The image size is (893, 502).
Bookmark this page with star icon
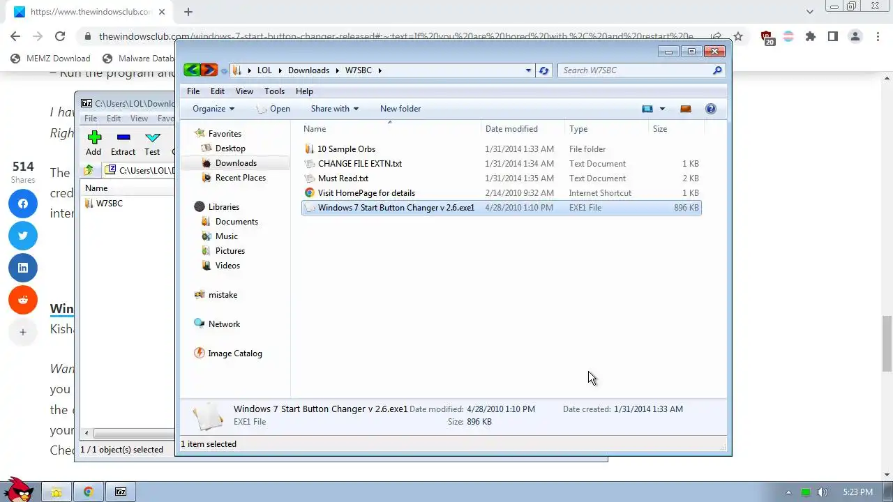click(738, 36)
